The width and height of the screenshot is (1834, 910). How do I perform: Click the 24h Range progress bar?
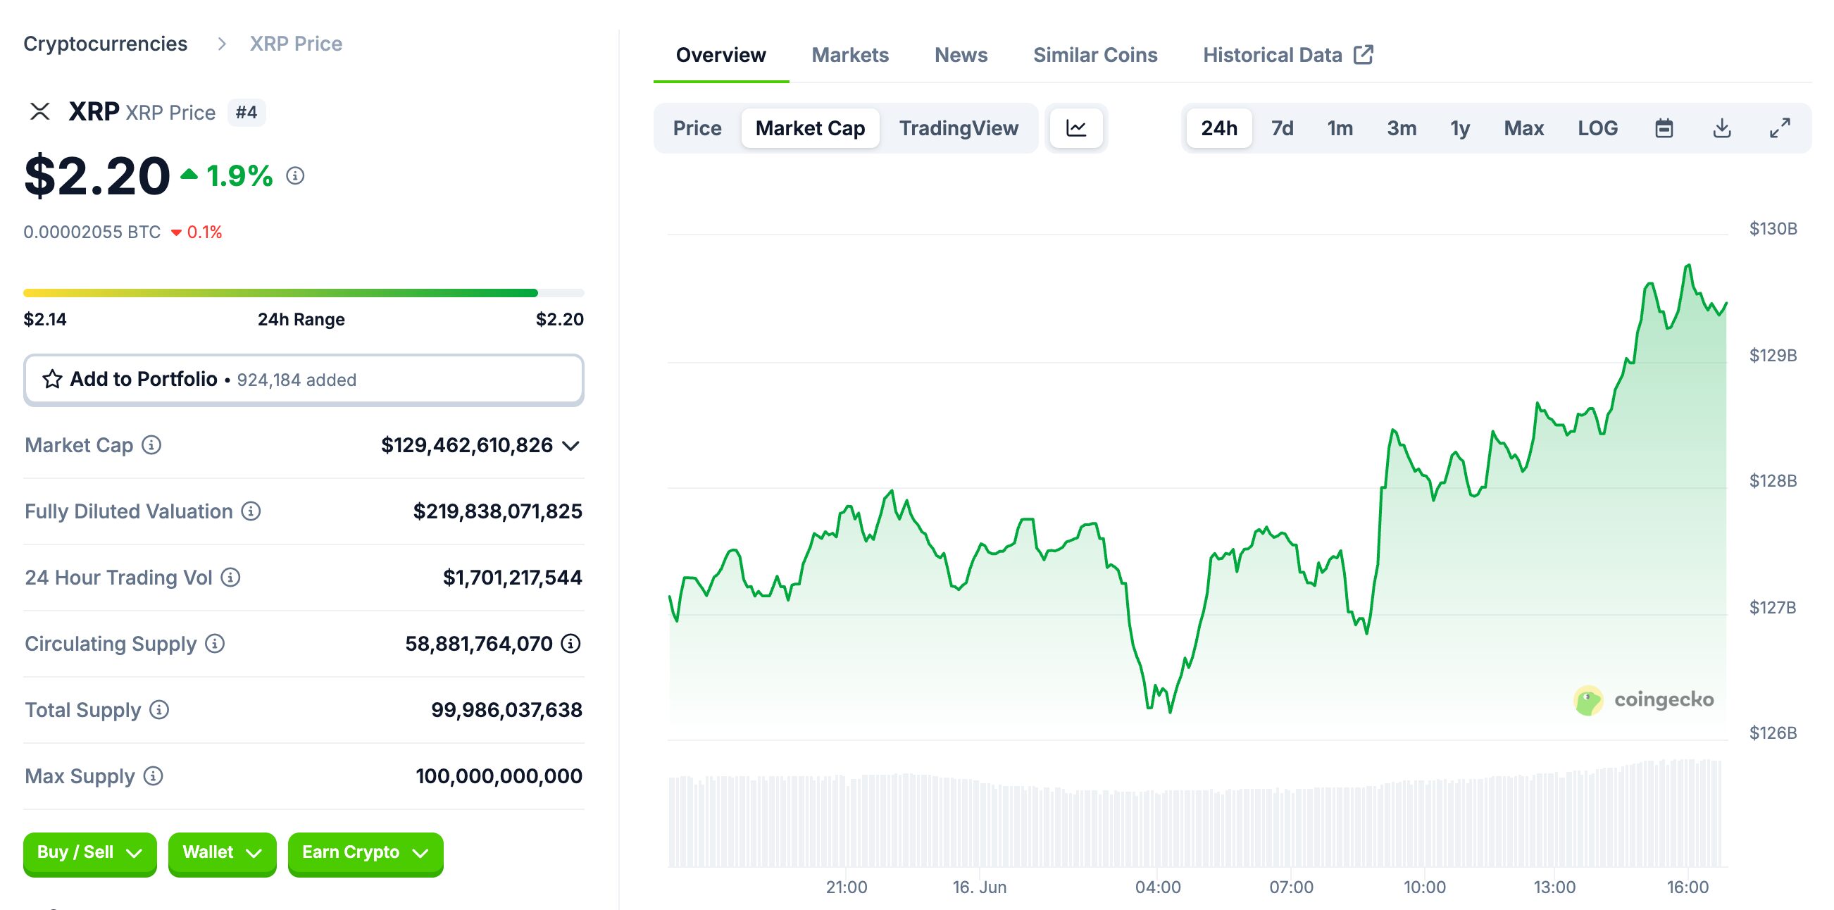tap(304, 293)
